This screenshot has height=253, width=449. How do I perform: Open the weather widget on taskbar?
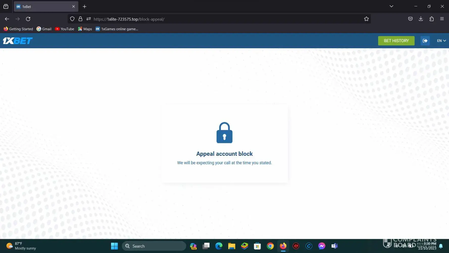click(21, 246)
